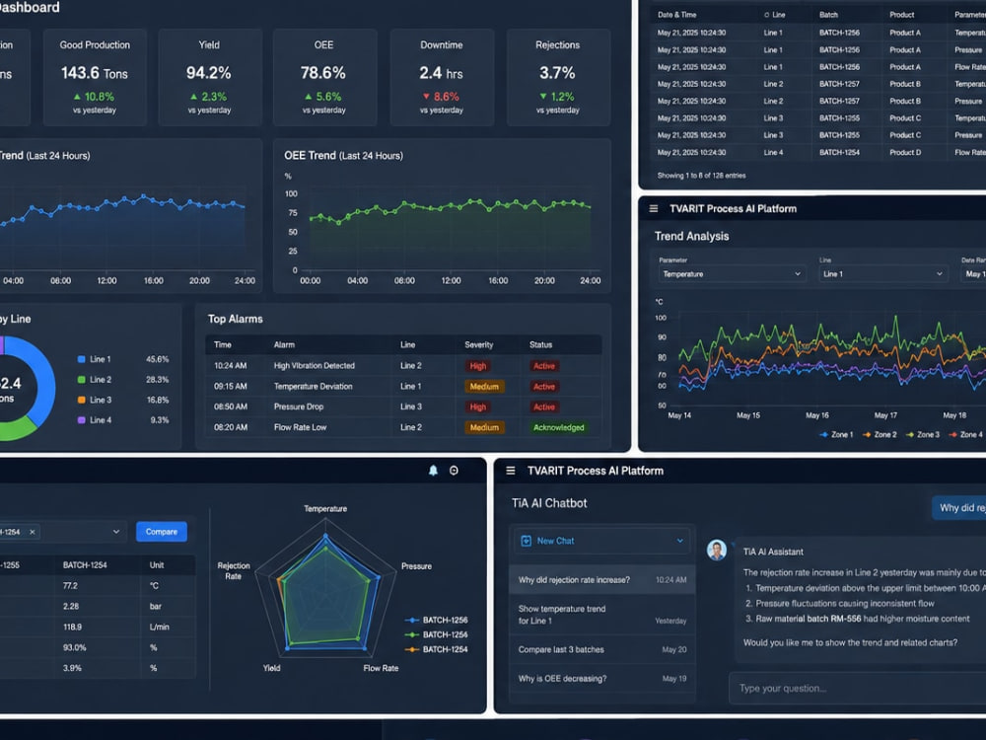Open chat 'Why did rejection rate increase?'
This screenshot has height=740, width=986.
click(601, 579)
